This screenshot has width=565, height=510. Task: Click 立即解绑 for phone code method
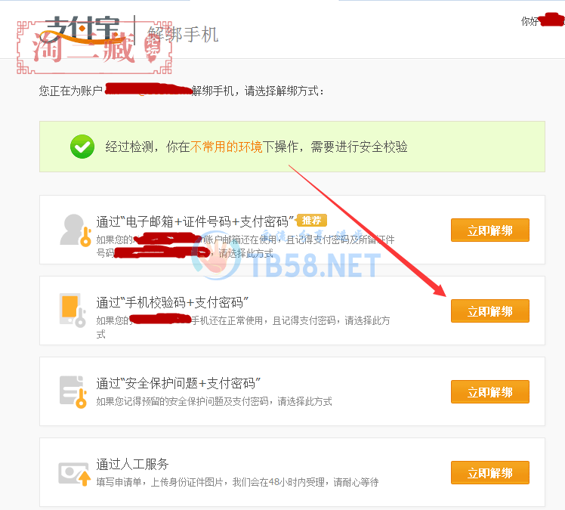490,311
